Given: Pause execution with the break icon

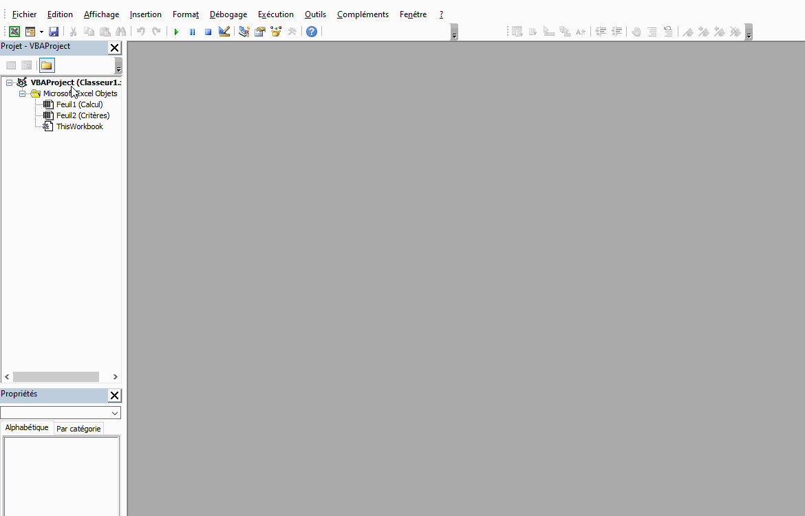Looking at the screenshot, I should pos(192,32).
